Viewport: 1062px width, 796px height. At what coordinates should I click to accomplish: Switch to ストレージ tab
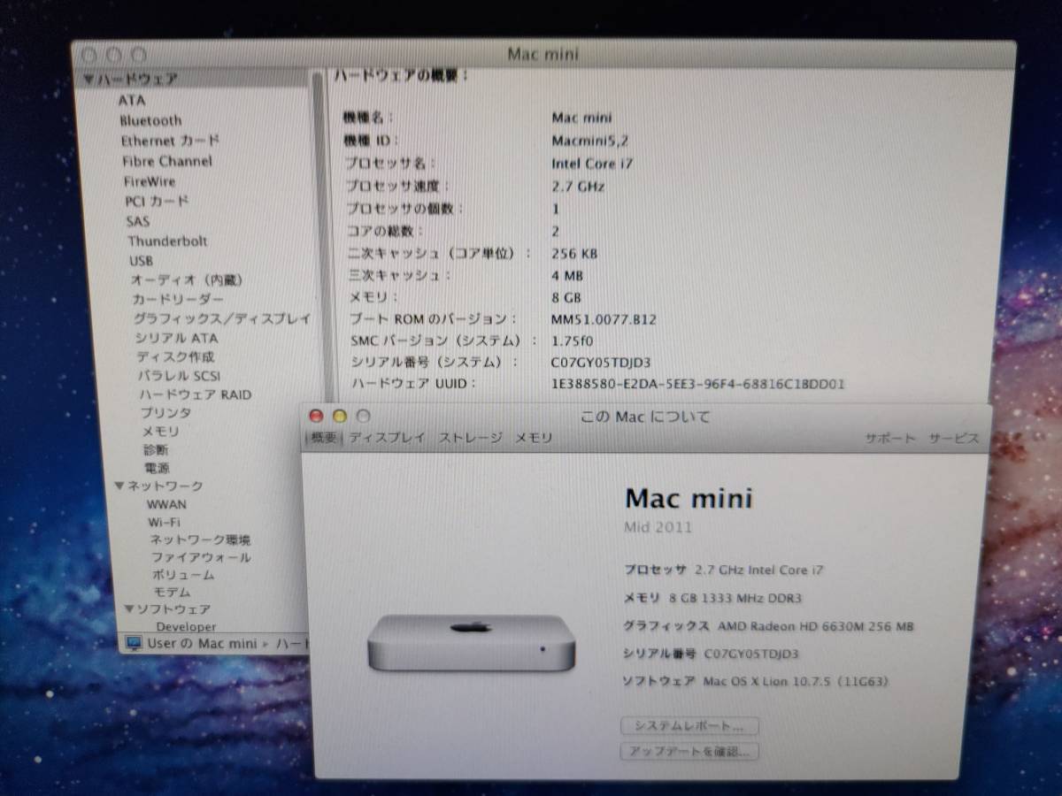[x=471, y=438]
